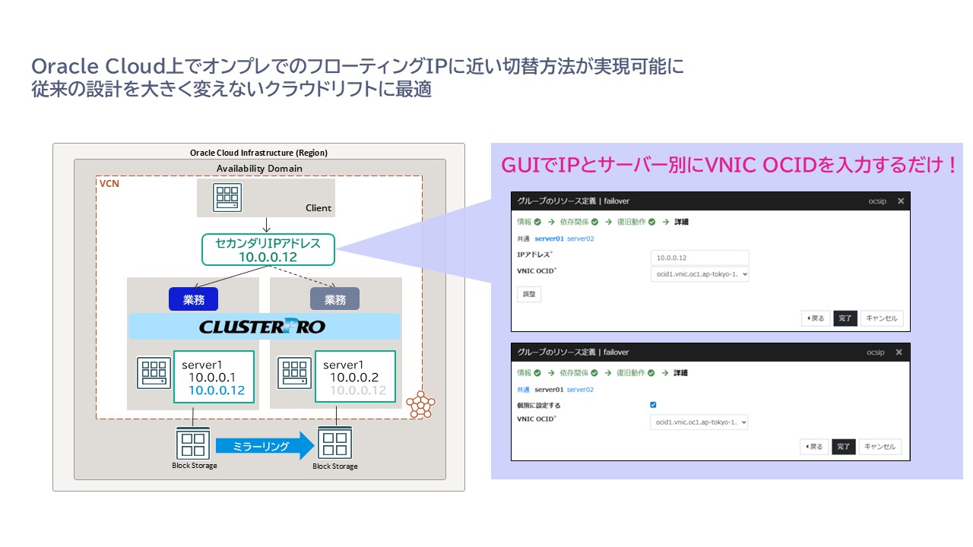Click the server icon beside 10.0.0.2

coord(296,373)
